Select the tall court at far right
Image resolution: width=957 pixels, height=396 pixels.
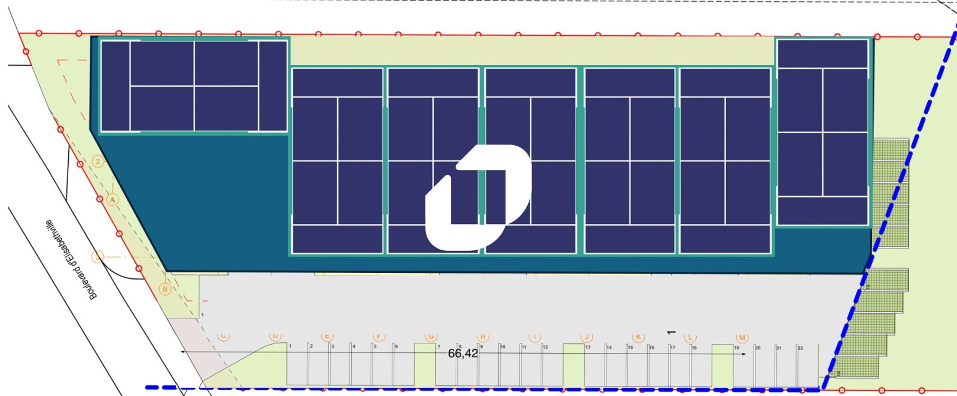[822, 132]
